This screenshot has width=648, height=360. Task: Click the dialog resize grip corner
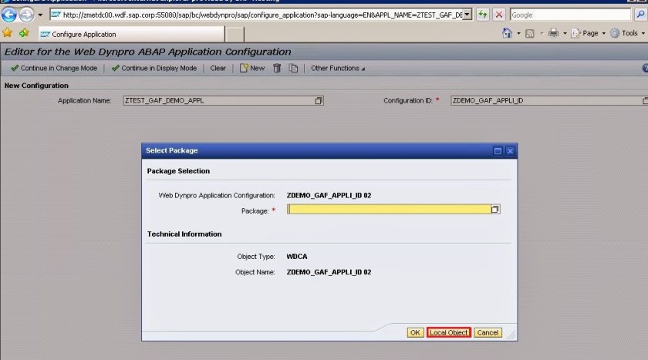coord(511,335)
